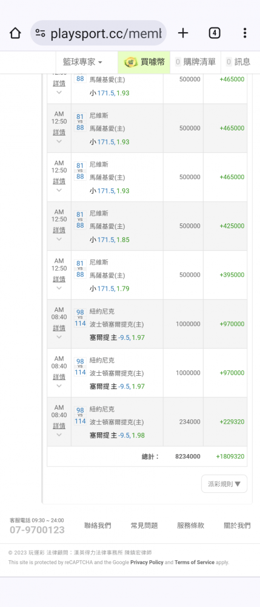The image size is (260, 607).
Task: Tap the site settings icon in address bar
Action: 40,33
